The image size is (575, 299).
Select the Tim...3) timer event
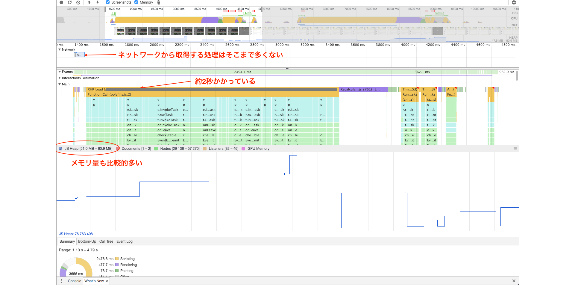coord(429,89)
